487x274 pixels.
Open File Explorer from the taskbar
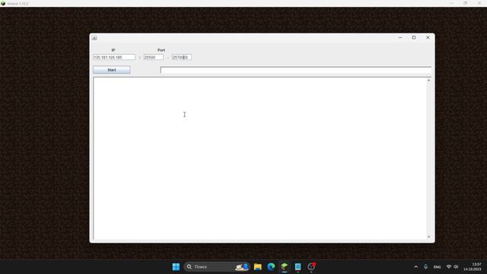[x=257, y=266]
